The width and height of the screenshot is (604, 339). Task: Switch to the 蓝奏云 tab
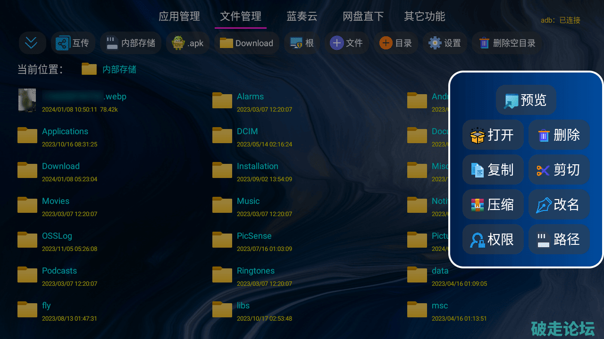click(x=302, y=16)
